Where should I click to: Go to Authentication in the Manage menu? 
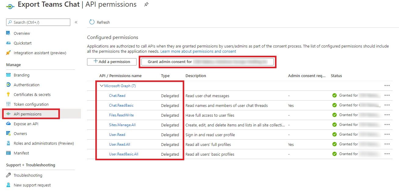27,85
